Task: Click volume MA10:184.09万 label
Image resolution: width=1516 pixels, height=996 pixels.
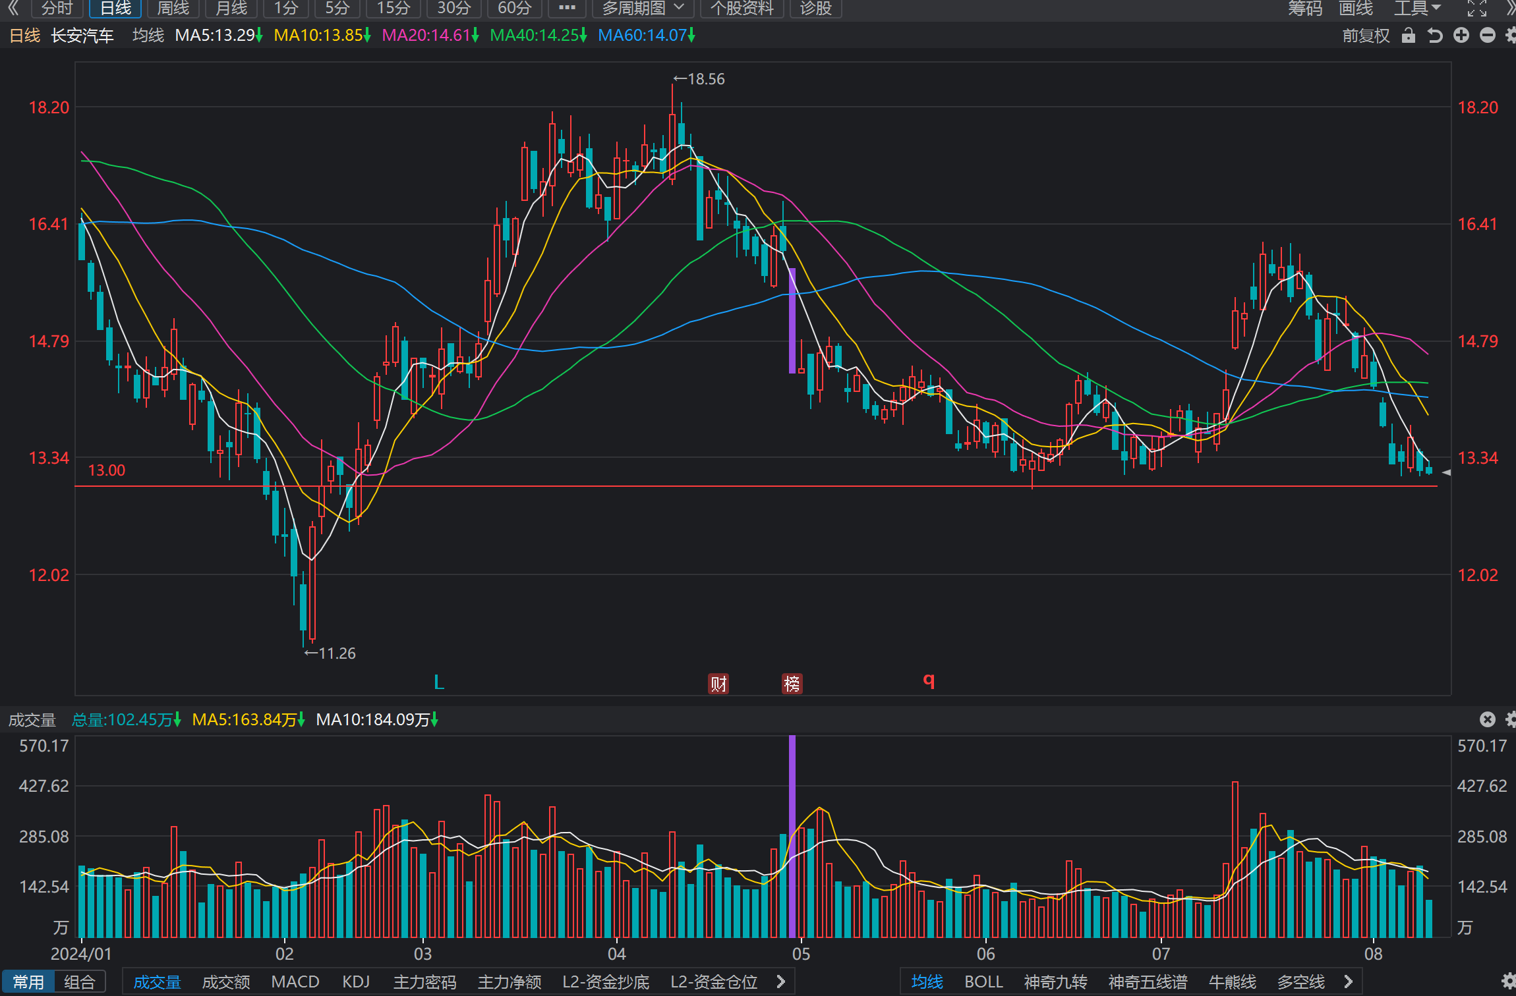Action: [377, 719]
